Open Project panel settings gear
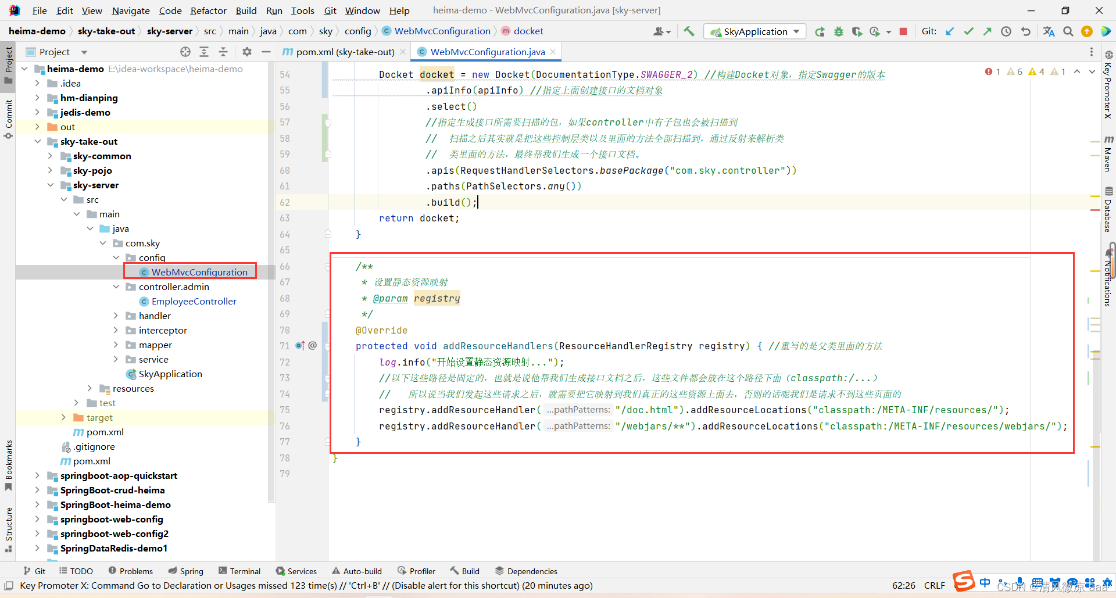 [x=247, y=52]
